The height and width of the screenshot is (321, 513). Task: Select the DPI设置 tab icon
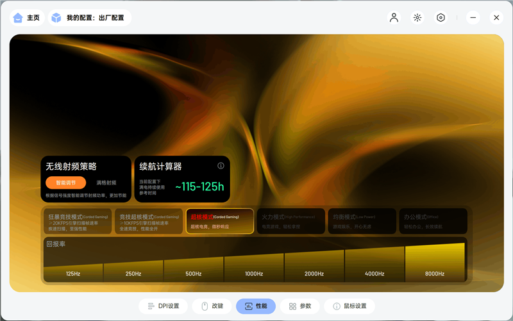pyautogui.click(x=151, y=306)
